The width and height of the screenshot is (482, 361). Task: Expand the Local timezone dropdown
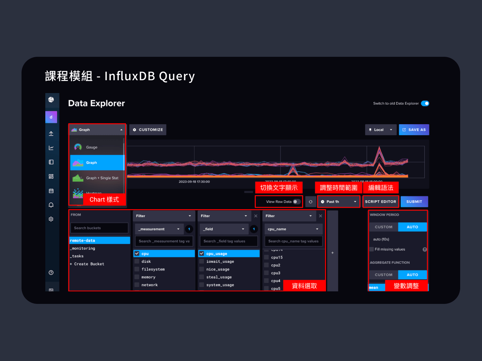coord(381,130)
